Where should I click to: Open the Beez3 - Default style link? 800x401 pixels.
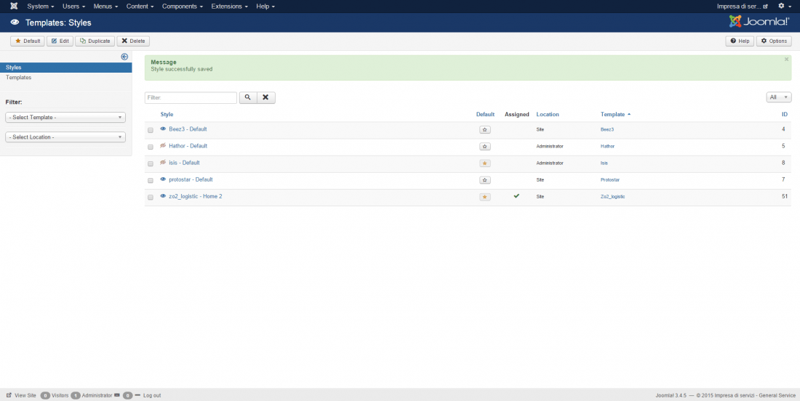pos(188,129)
